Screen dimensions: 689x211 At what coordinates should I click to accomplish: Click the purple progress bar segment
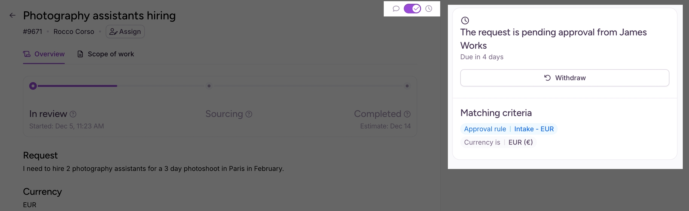click(77, 86)
